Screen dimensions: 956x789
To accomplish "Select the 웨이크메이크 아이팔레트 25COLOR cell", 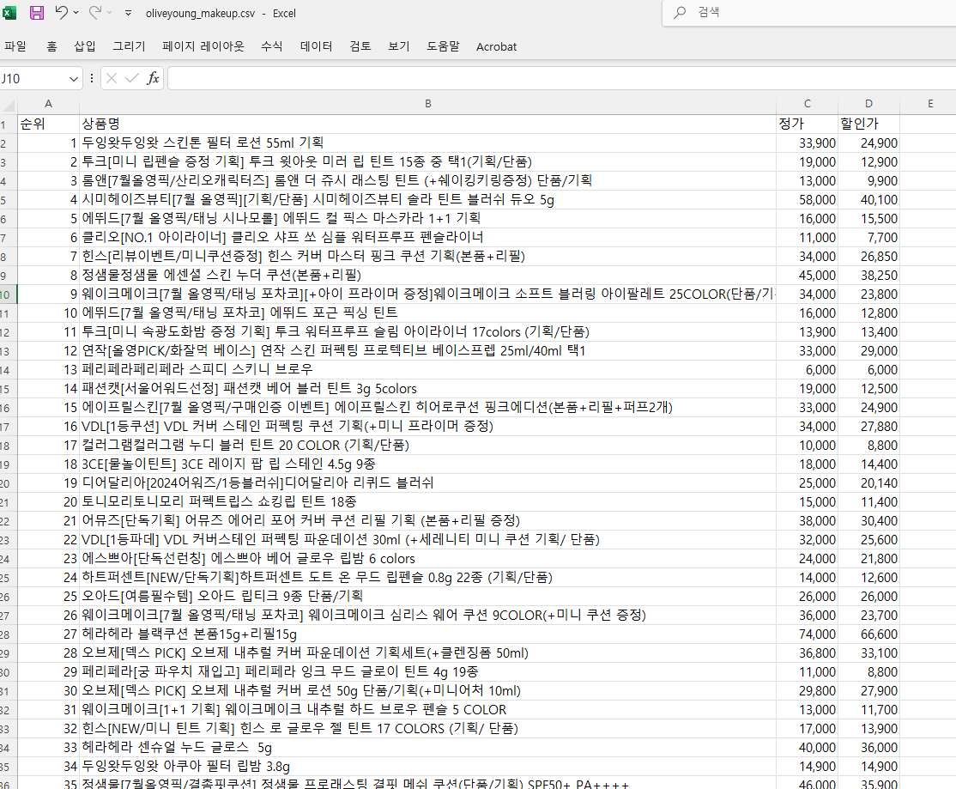I will (428, 294).
